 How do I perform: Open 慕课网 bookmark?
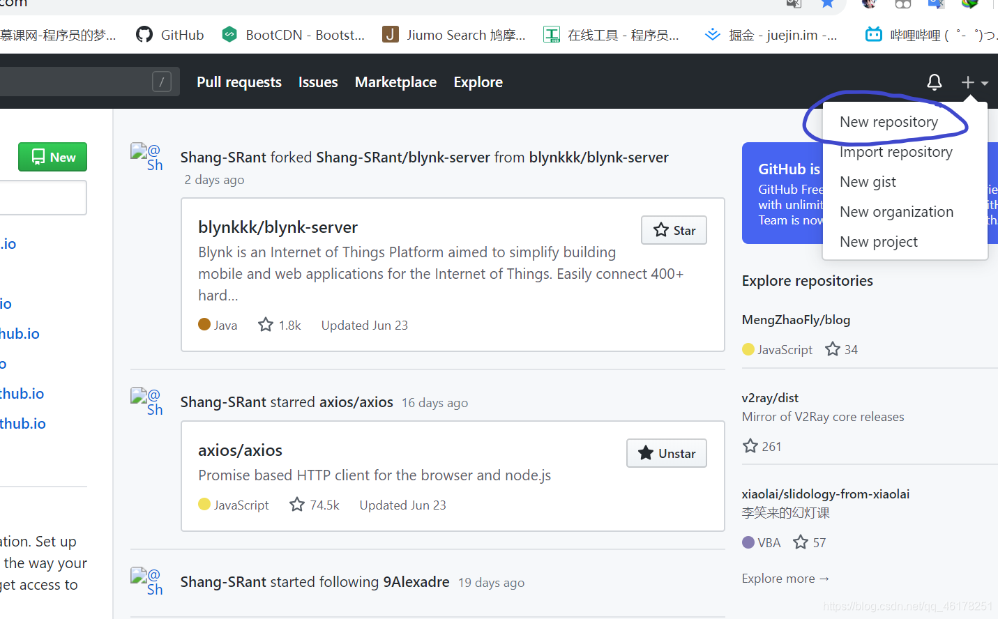coord(58,35)
